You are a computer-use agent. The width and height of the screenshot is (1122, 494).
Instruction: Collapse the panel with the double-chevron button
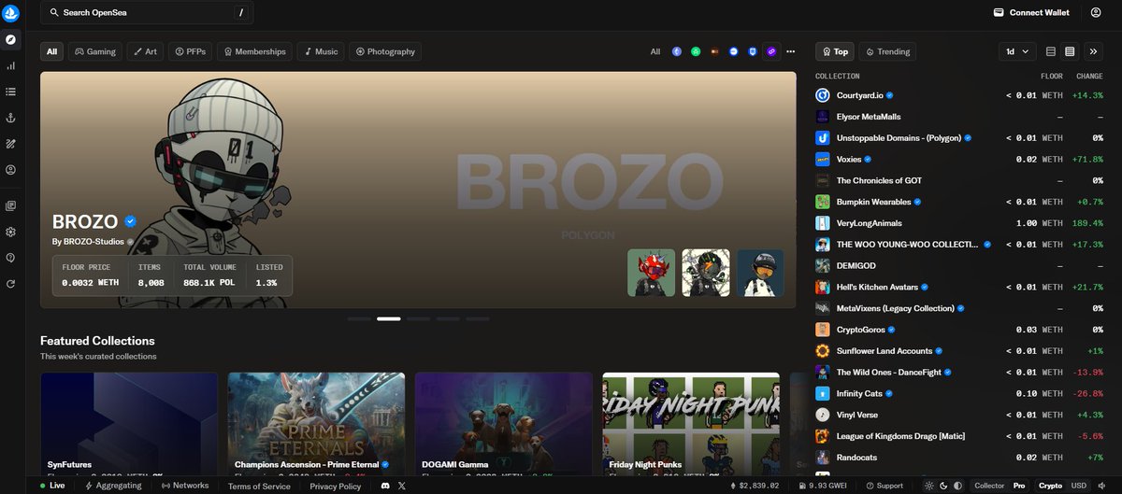click(1093, 51)
